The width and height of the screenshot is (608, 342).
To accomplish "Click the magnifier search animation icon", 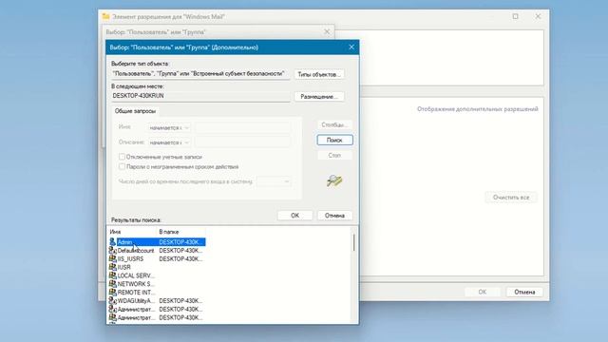I will click(x=334, y=180).
